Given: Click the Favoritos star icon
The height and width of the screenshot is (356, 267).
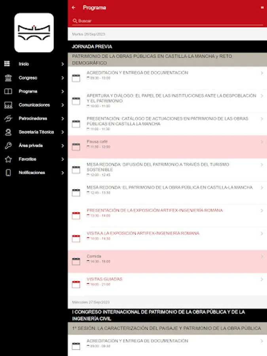Looking at the screenshot, I should pyautogui.click(x=8, y=159).
